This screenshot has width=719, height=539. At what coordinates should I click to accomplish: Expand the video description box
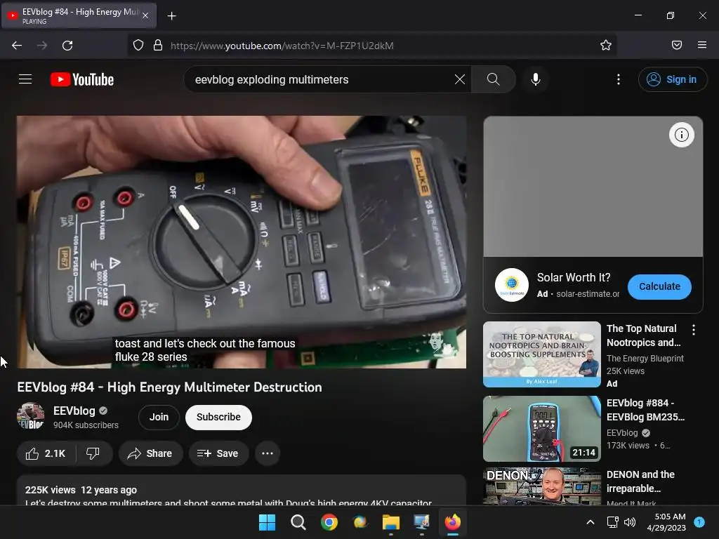[242, 491]
